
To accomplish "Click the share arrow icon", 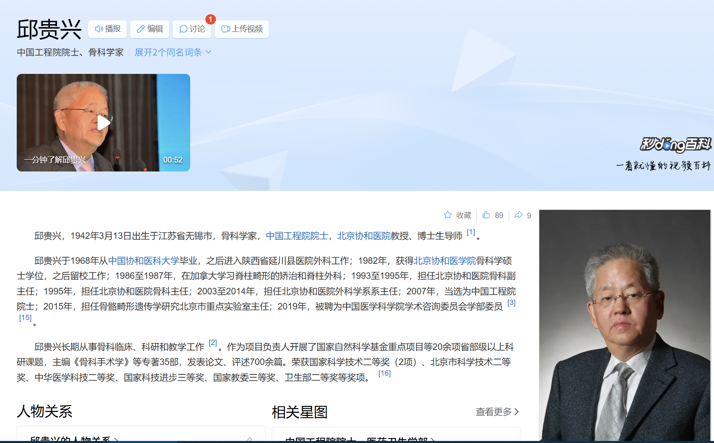I will [518, 215].
